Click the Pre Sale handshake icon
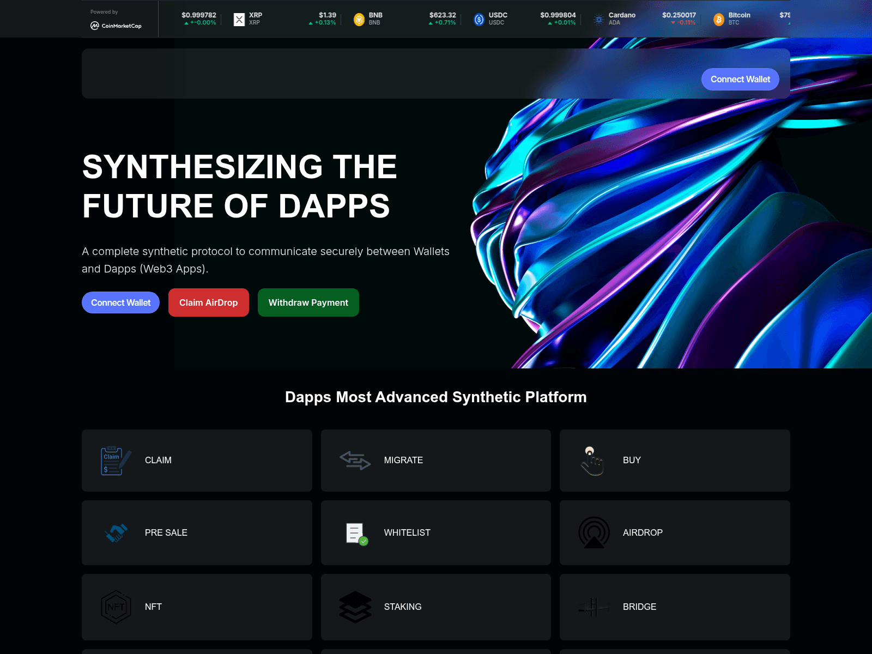The image size is (872, 654). (116, 532)
